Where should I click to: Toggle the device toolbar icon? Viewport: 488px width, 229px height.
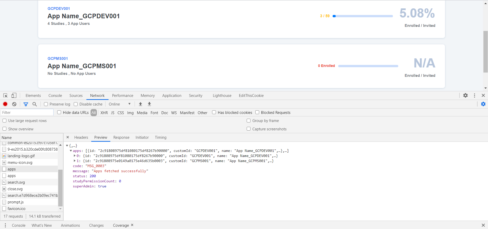coord(14,95)
